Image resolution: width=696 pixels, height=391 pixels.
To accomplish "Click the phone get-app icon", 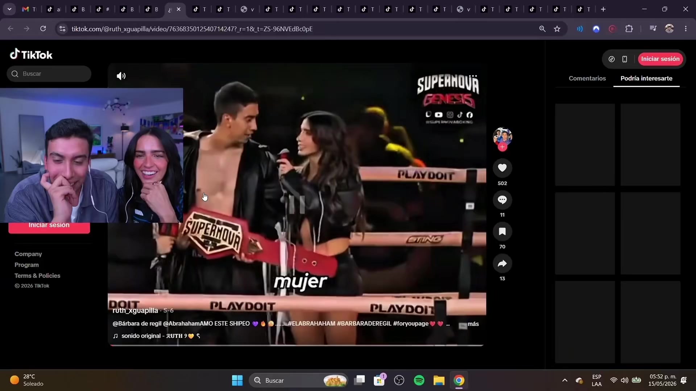I will 625,59.
